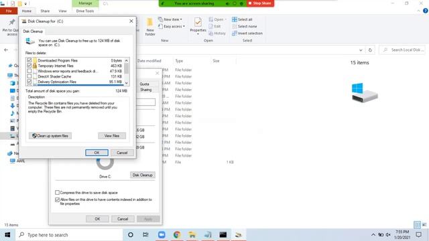The width and height of the screenshot is (429, 241).
Task: Expand the address bar history dropdown
Action: click(361, 50)
